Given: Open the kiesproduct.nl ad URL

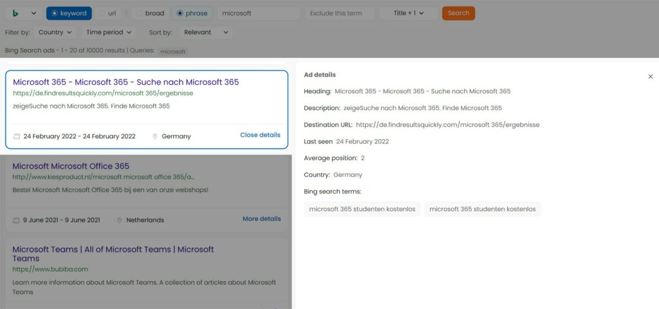Looking at the screenshot, I should coord(104,177).
